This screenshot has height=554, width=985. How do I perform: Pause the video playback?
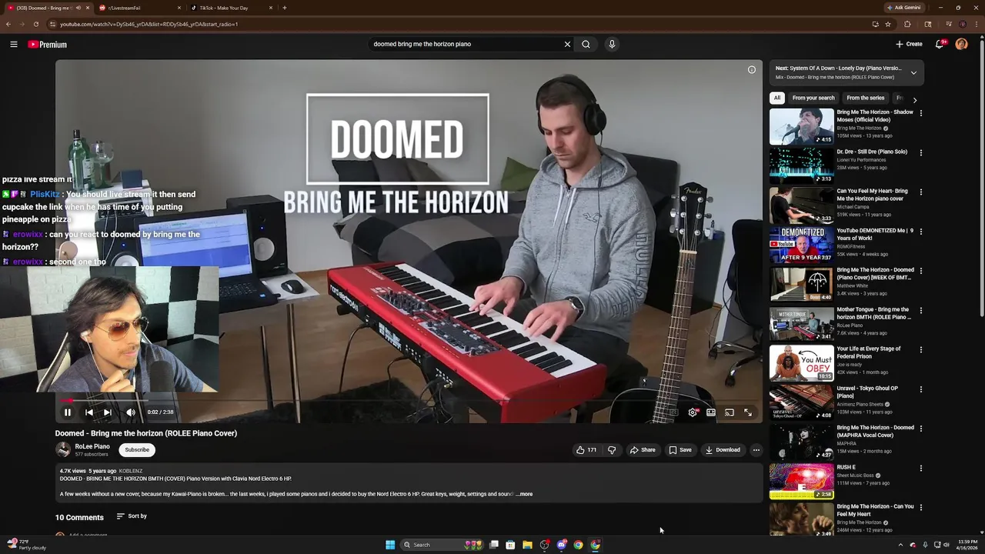68,412
